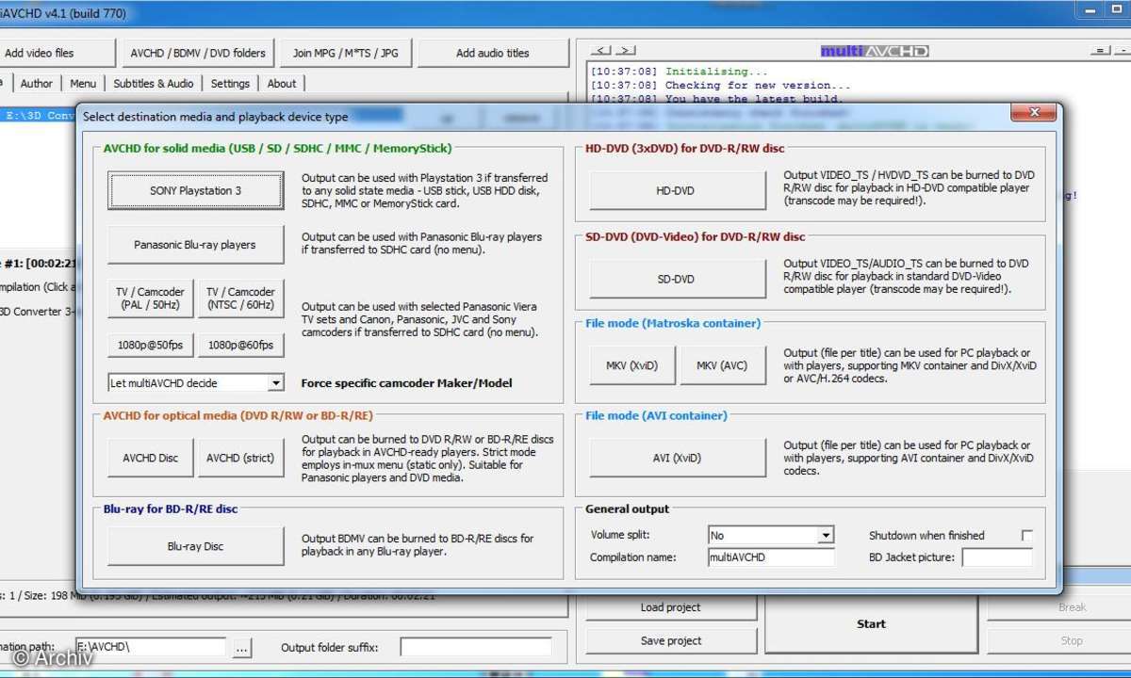This screenshot has height=678, width=1131.
Task: Choose Blu-ray Disc output
Action: (x=195, y=546)
